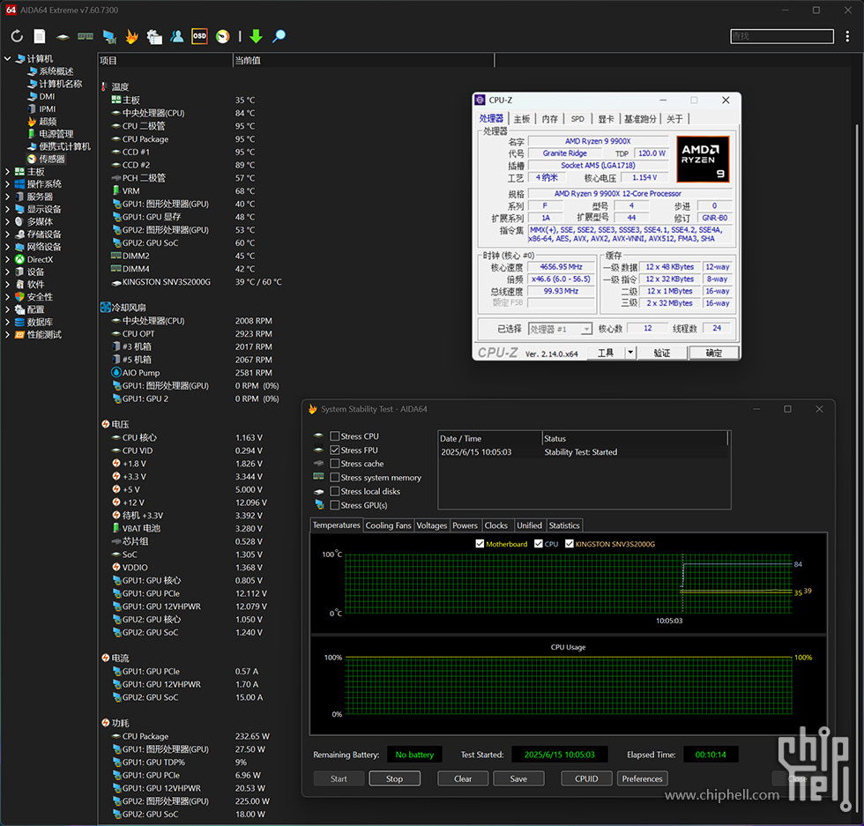Open the Voltages tab

click(x=431, y=525)
